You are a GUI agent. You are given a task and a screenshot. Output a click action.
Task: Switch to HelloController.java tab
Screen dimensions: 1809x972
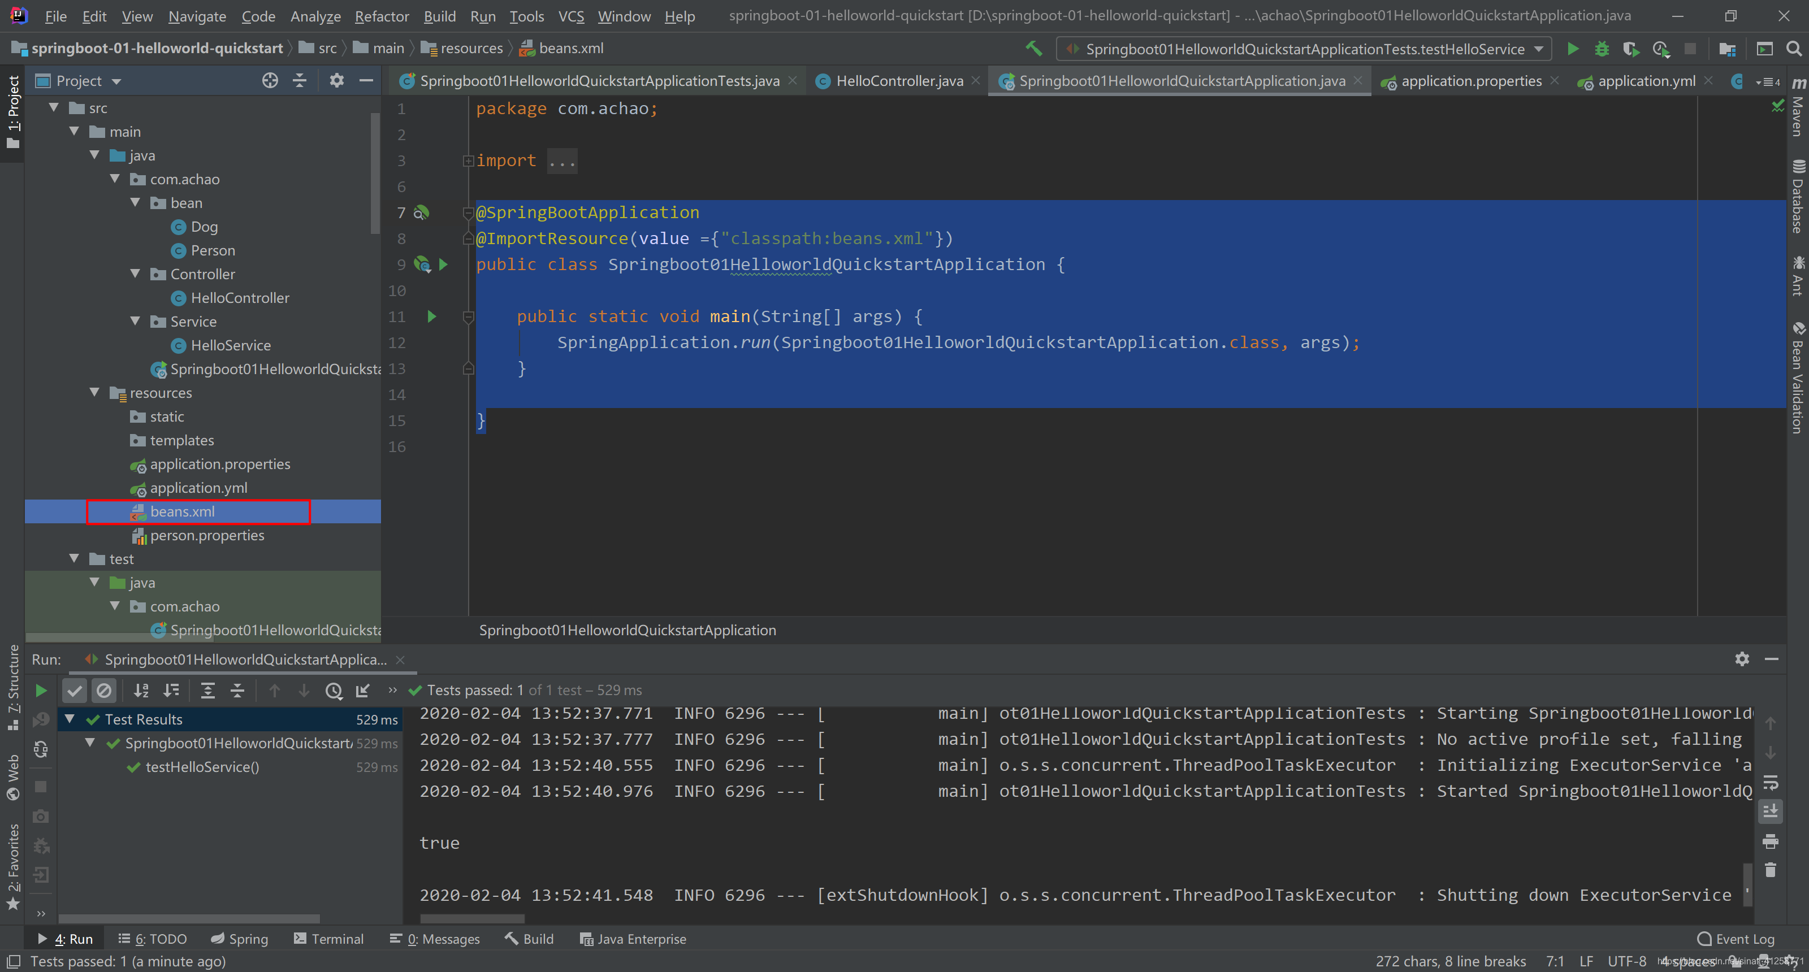pos(899,81)
